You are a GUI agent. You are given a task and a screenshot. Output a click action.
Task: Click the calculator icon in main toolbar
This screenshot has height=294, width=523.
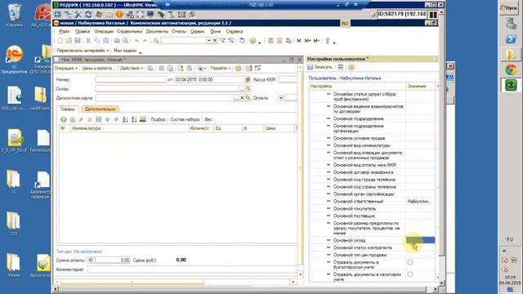pyautogui.click(x=270, y=41)
